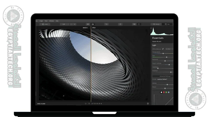This screenshot has height=117, width=209.
Task: Click the Temperature slider handle
Action: (x=163, y=53)
